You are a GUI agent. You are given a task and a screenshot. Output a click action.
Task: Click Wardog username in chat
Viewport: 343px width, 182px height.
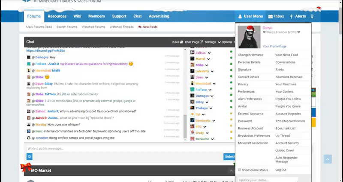pos(41,125)
